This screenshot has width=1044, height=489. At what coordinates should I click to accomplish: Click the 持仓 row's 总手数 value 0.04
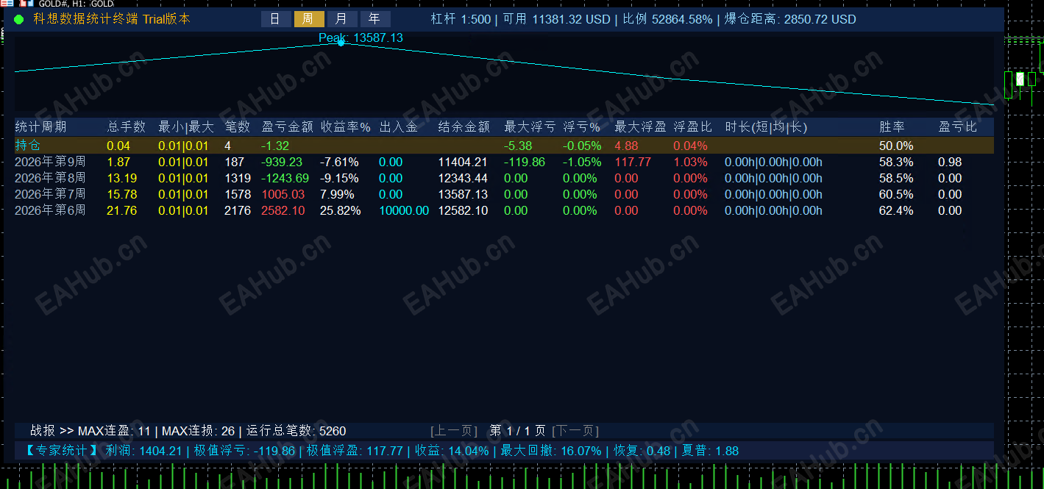click(118, 146)
